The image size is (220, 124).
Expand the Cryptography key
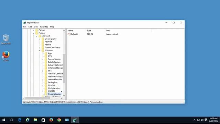pyautogui.click(x=40, y=39)
